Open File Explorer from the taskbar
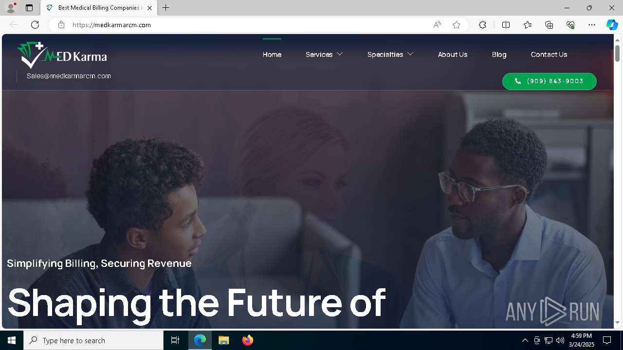This screenshot has height=350, width=623. (x=224, y=340)
